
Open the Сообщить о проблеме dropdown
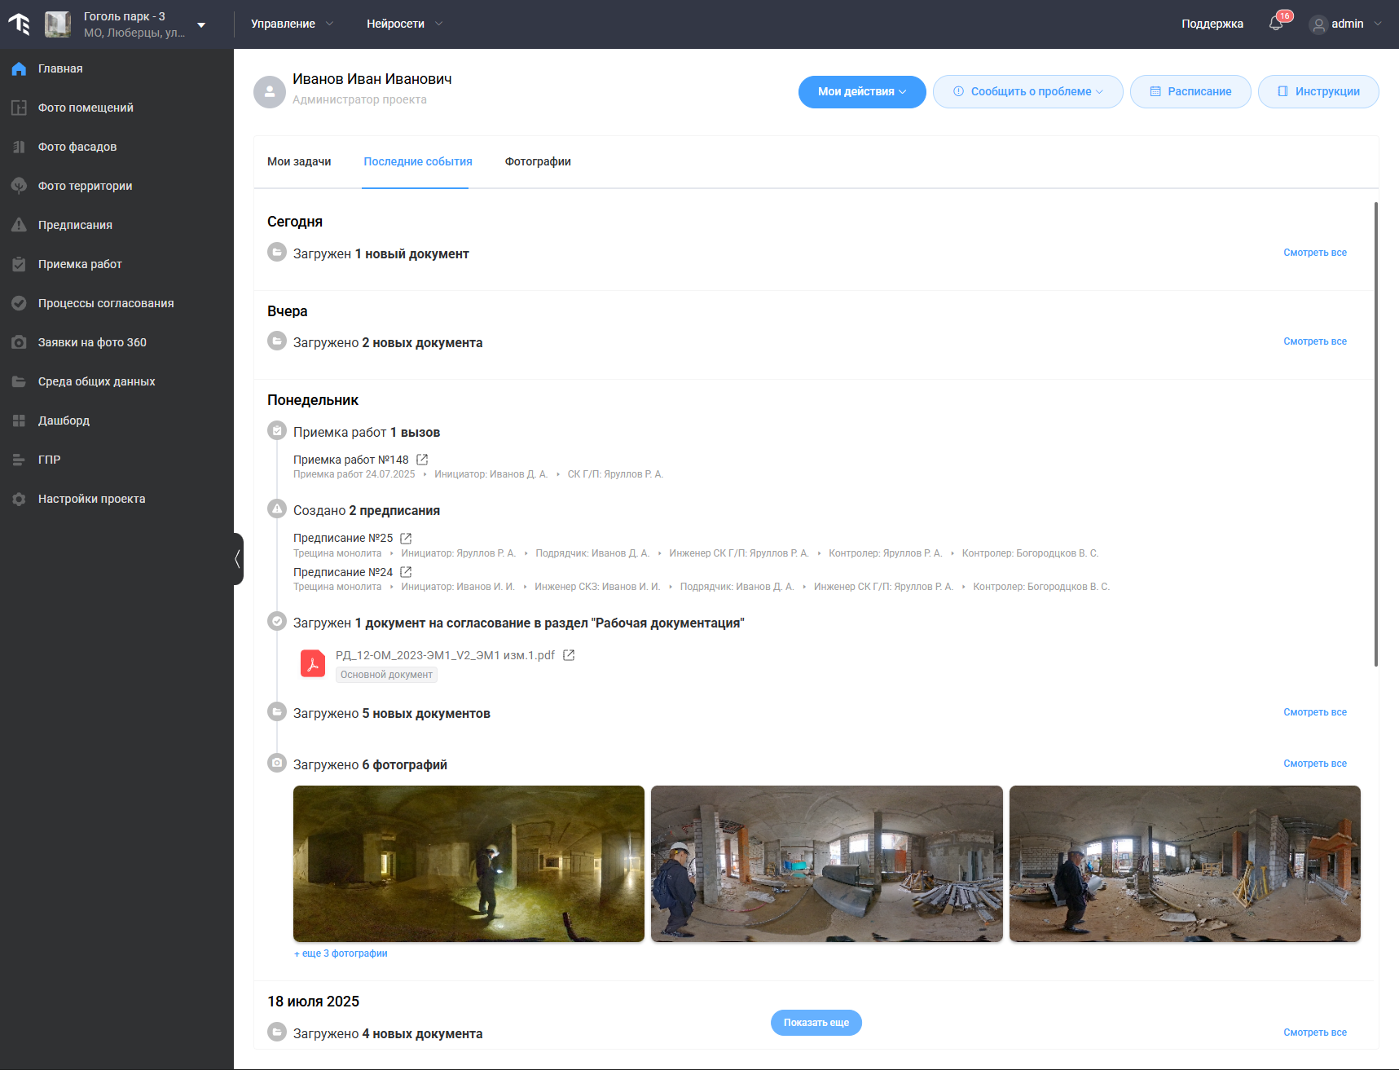(x=1028, y=91)
